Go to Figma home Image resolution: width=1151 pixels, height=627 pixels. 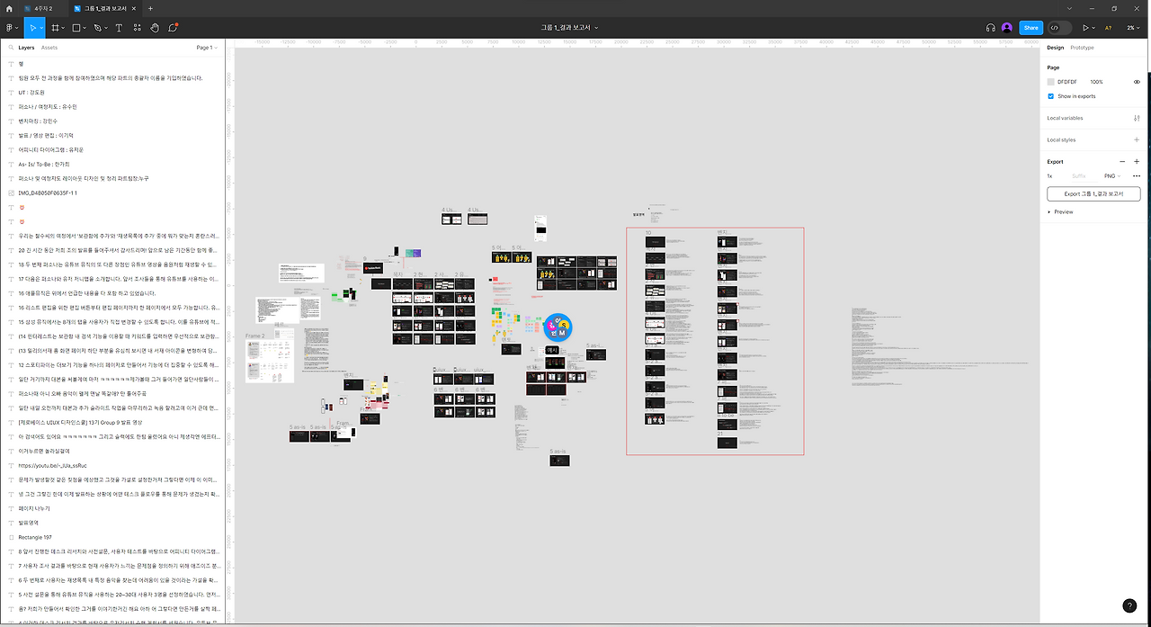pos(9,8)
